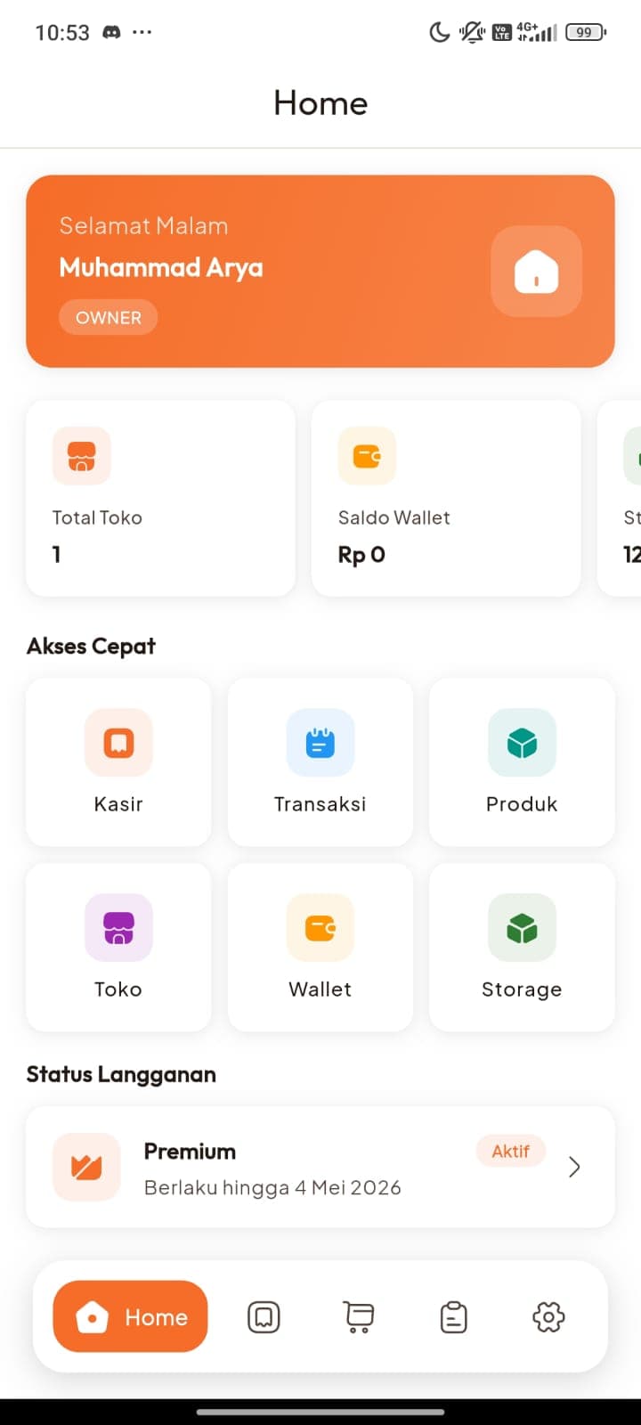Viewport: 641px width, 1425px height.
Task: Open the cashier tab in bottom navigation
Action: [264, 1317]
